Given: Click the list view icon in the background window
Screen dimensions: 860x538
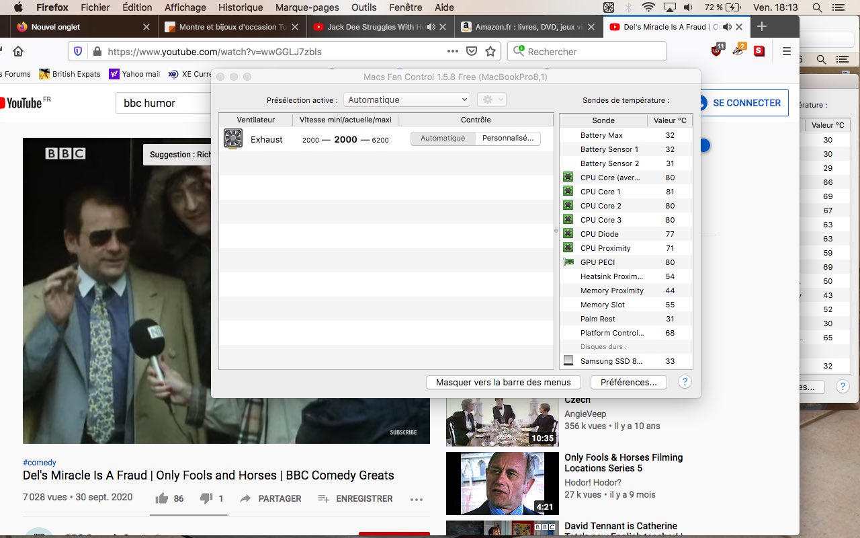Looking at the screenshot, I should (843, 59).
